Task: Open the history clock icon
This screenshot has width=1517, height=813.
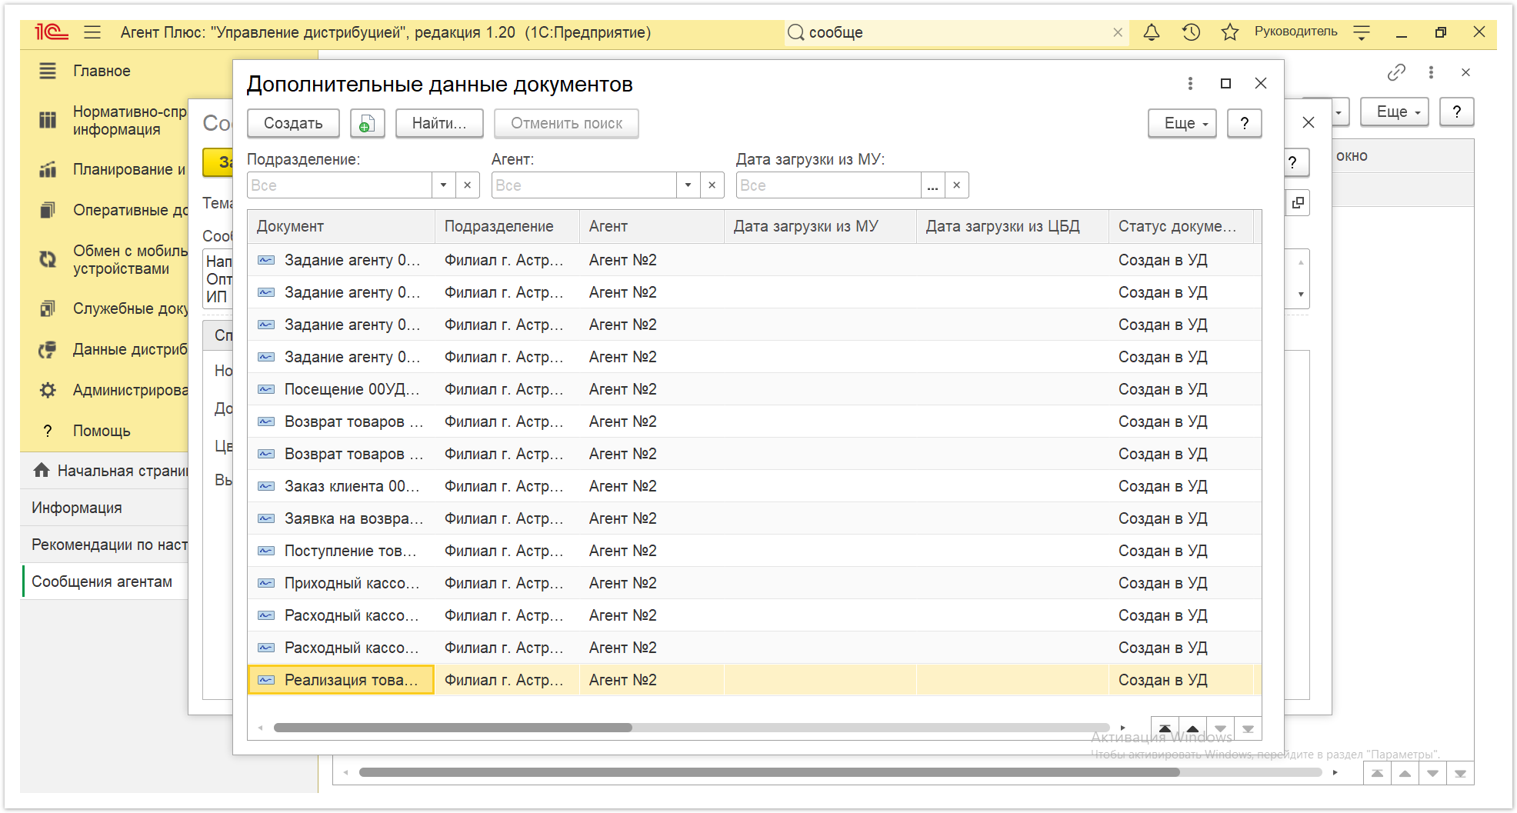Action: coord(1191,32)
